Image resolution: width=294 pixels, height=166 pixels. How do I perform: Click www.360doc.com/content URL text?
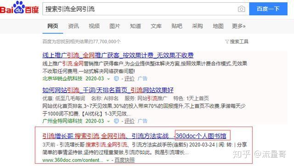pos(73,160)
